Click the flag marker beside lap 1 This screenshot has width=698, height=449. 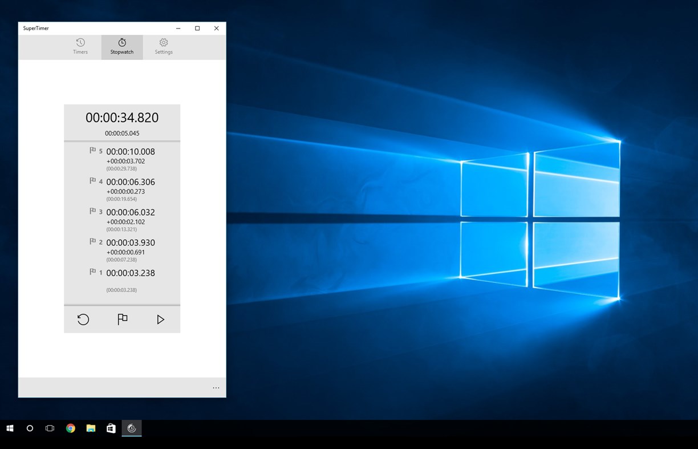[x=93, y=272]
